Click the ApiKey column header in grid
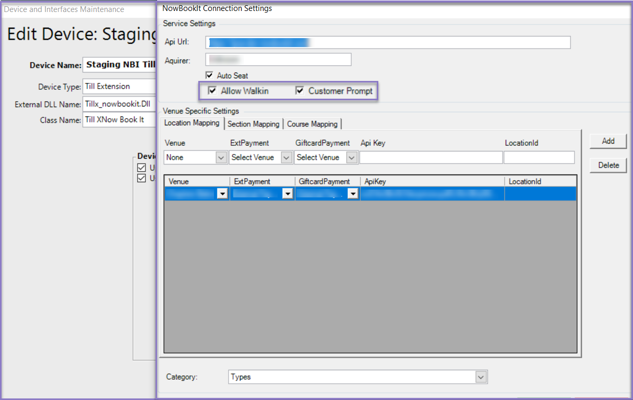The image size is (633, 400). coord(433,181)
